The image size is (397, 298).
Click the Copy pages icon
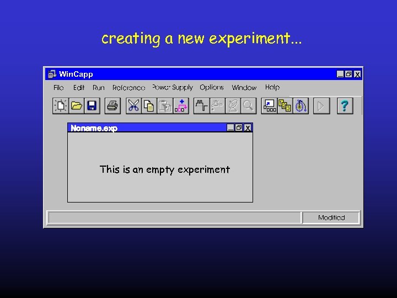(x=149, y=105)
